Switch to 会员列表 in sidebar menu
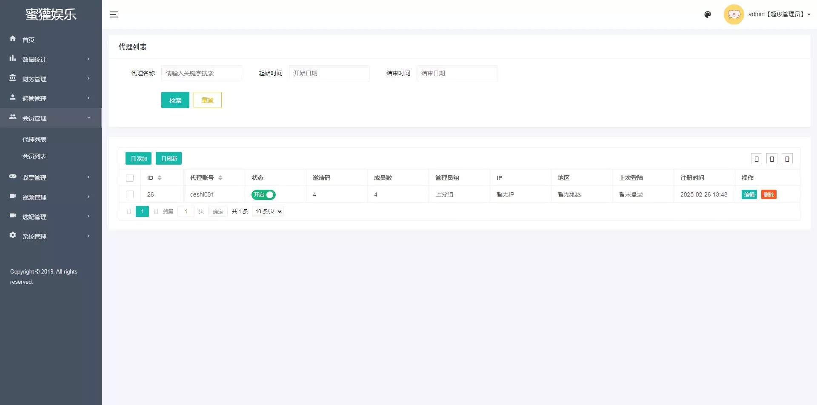 pyautogui.click(x=34, y=156)
